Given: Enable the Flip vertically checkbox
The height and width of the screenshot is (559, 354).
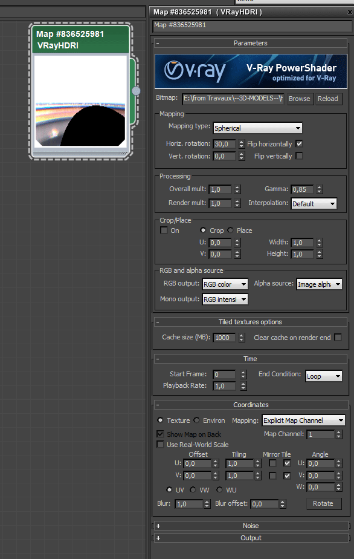Looking at the screenshot, I should tap(299, 156).
